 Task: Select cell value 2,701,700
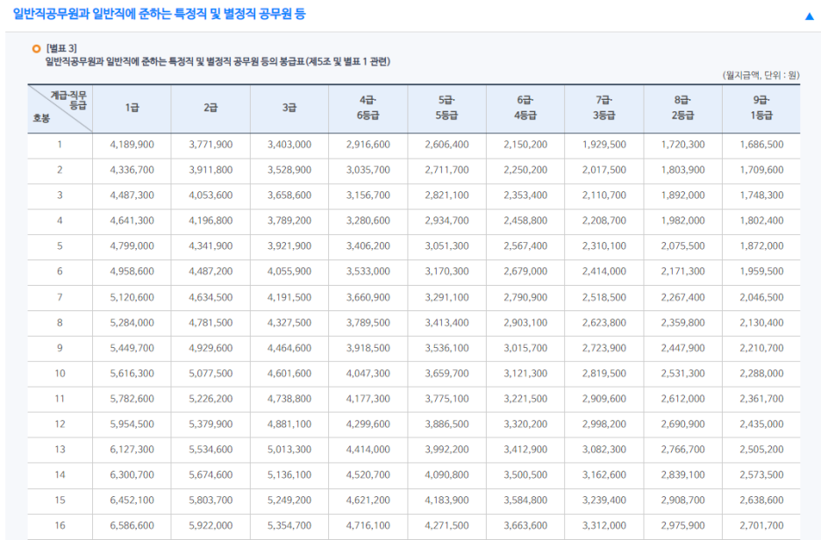[x=761, y=526]
